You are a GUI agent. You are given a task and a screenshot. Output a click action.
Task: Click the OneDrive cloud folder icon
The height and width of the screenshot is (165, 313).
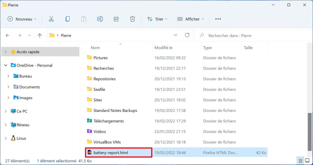coord(13,65)
